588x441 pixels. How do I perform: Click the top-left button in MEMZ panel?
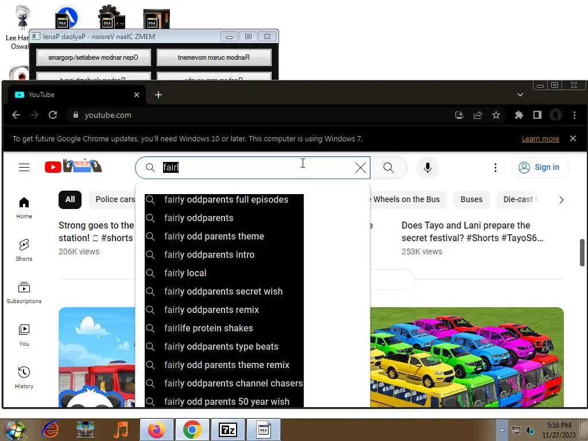[x=94, y=57]
